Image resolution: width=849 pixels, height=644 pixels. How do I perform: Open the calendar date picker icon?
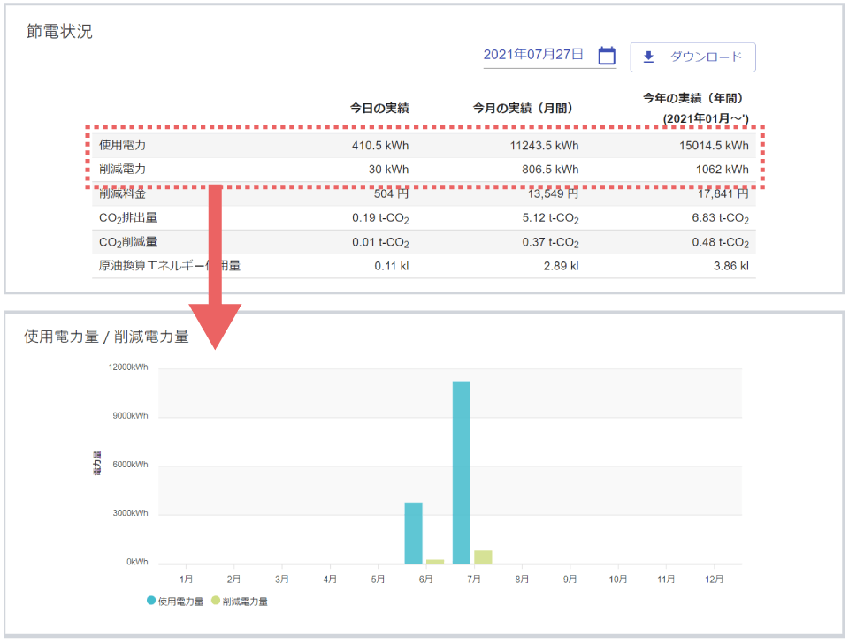(x=607, y=56)
